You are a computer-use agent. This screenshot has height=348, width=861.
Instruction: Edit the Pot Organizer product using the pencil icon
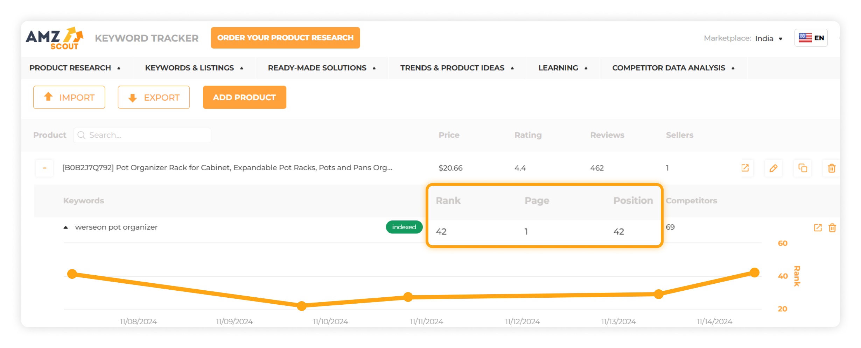point(774,168)
